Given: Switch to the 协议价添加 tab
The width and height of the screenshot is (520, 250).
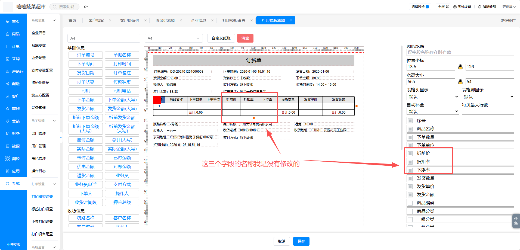Looking at the screenshot, I should click(x=165, y=20).
